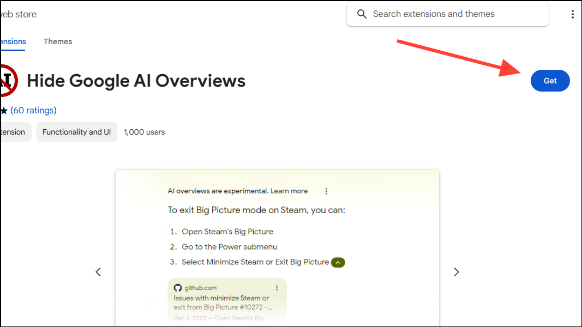Select the Functionality and UI tag

coord(76,132)
